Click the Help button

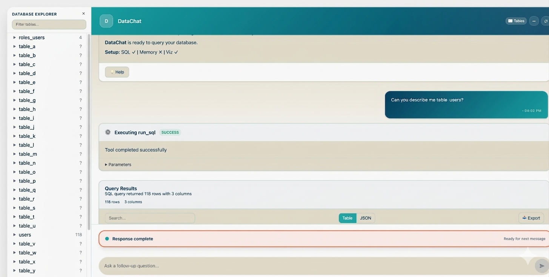click(117, 72)
